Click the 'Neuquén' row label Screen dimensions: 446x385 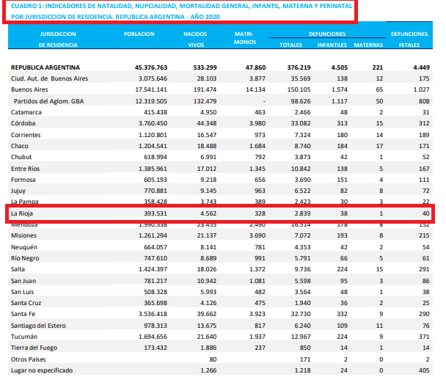pos(24,247)
